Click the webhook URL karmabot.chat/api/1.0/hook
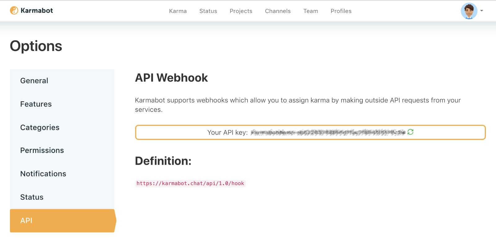The height and width of the screenshot is (241, 496). (x=190, y=183)
